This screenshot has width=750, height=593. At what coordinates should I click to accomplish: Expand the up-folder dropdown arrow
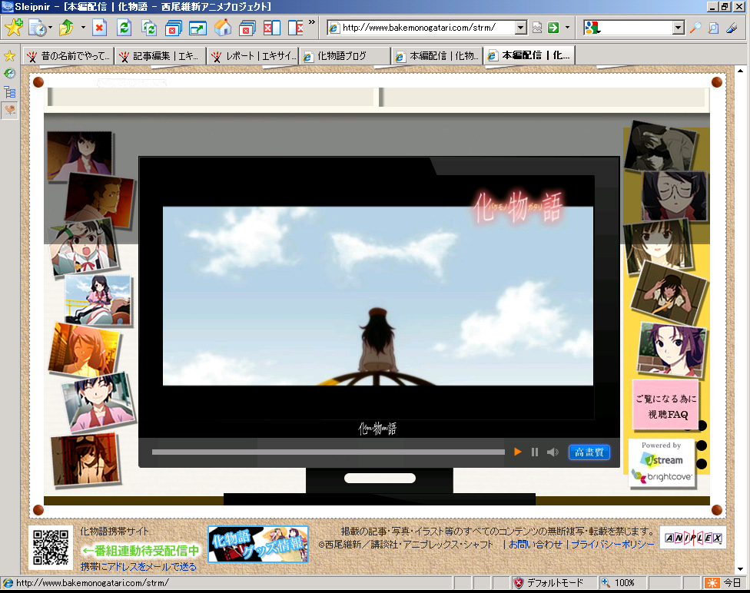click(83, 28)
